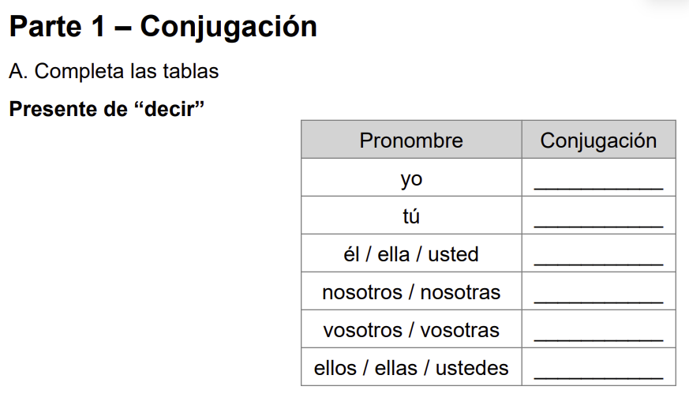Click the "Parte 1 – Conjugación" heading

coord(163,27)
